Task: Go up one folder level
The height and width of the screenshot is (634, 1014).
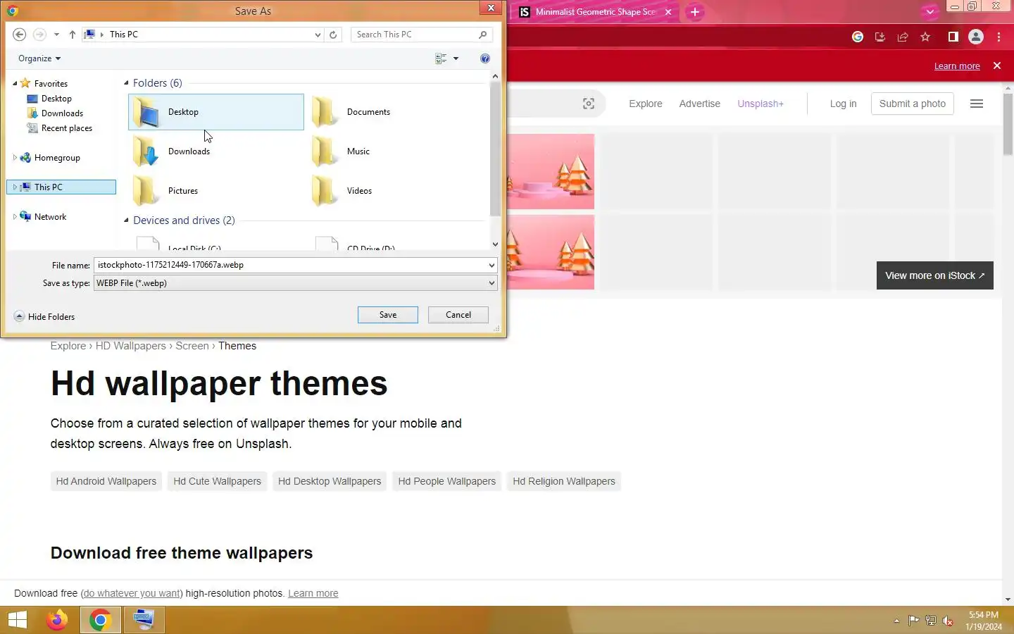Action: click(x=72, y=35)
